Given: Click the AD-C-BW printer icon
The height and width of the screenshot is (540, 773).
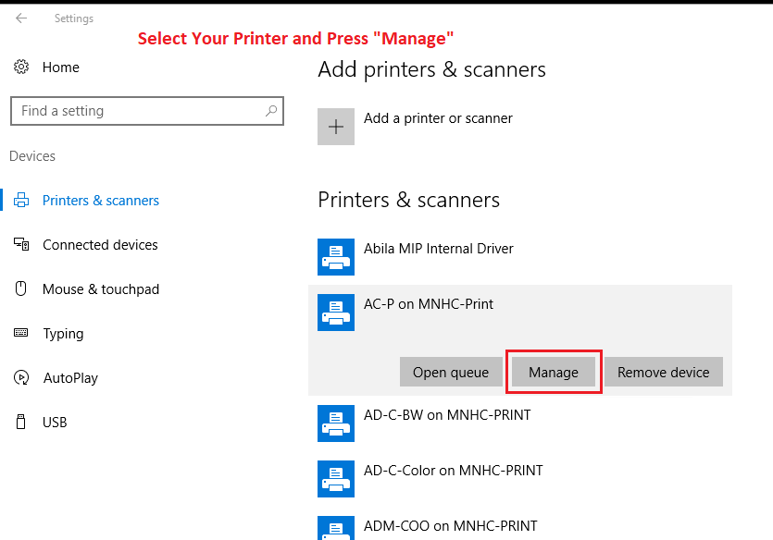Looking at the screenshot, I should click(x=336, y=423).
